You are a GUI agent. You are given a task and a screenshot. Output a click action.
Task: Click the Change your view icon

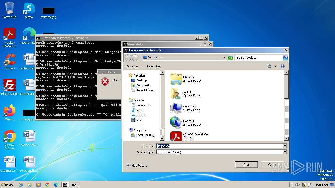pyautogui.click(x=269, y=66)
